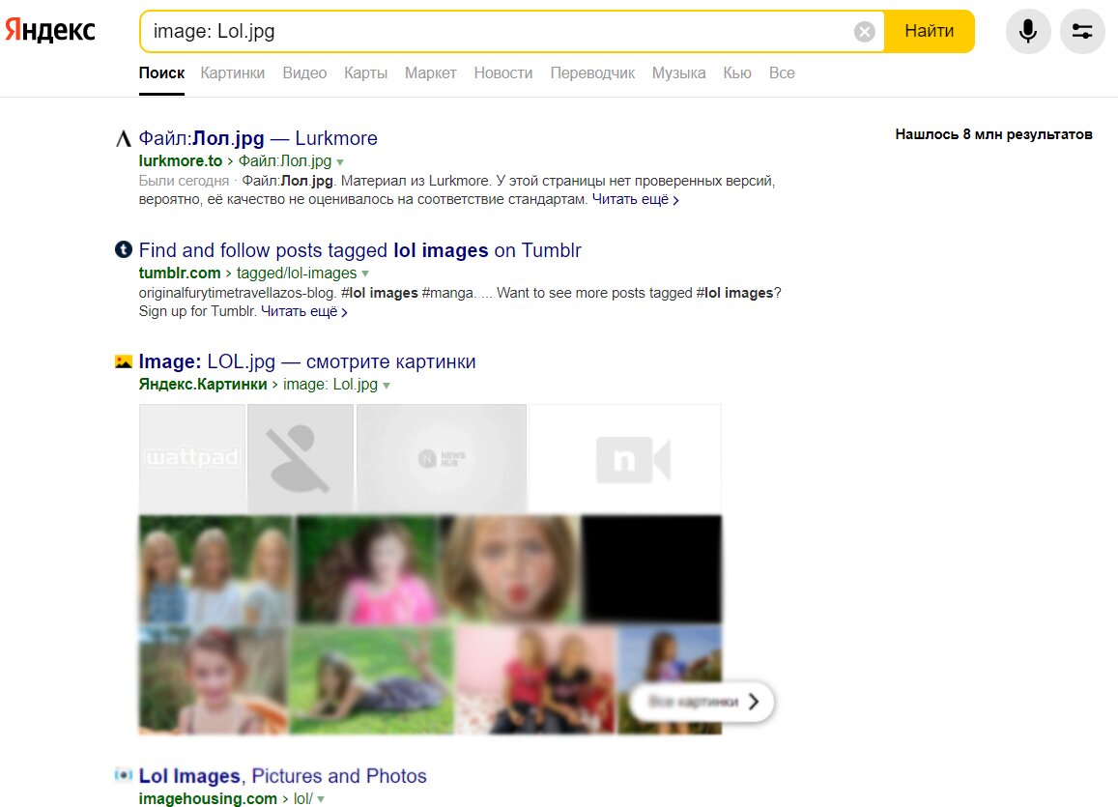Clear the search query with X icon
This screenshot has height=807, width=1118.
coord(864,31)
